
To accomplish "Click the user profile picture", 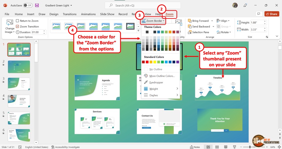I will (x=235, y=5).
